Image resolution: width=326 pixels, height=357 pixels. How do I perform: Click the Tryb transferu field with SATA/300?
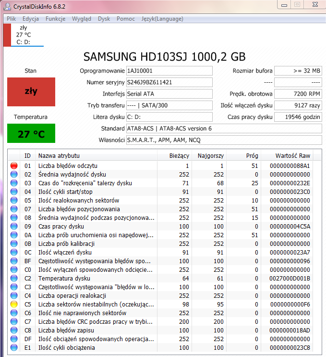coord(169,105)
